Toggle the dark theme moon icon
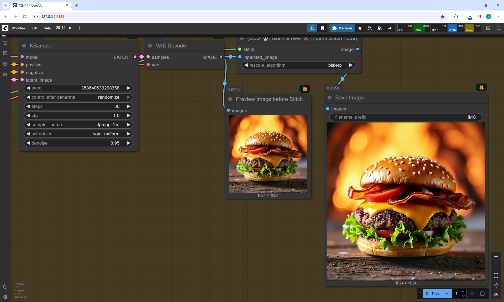Image resolution: width=504 pixels, height=302 pixels. pos(5,287)
